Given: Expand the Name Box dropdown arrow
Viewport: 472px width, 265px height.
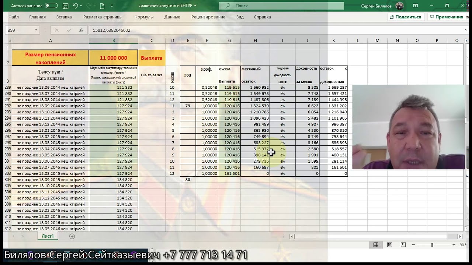Looking at the screenshot, I should click(x=36, y=30).
